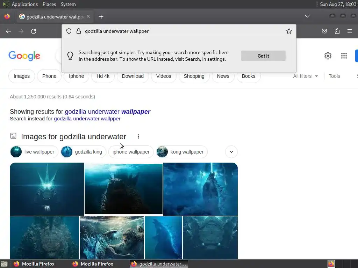The image size is (358, 268).
Task: Click the forward navigation arrow
Action: (21, 31)
